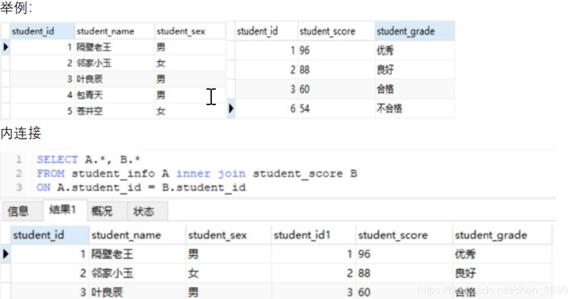This screenshot has width=571, height=299.
Task: Click student_name header in the upper info table
Action: [115, 31]
